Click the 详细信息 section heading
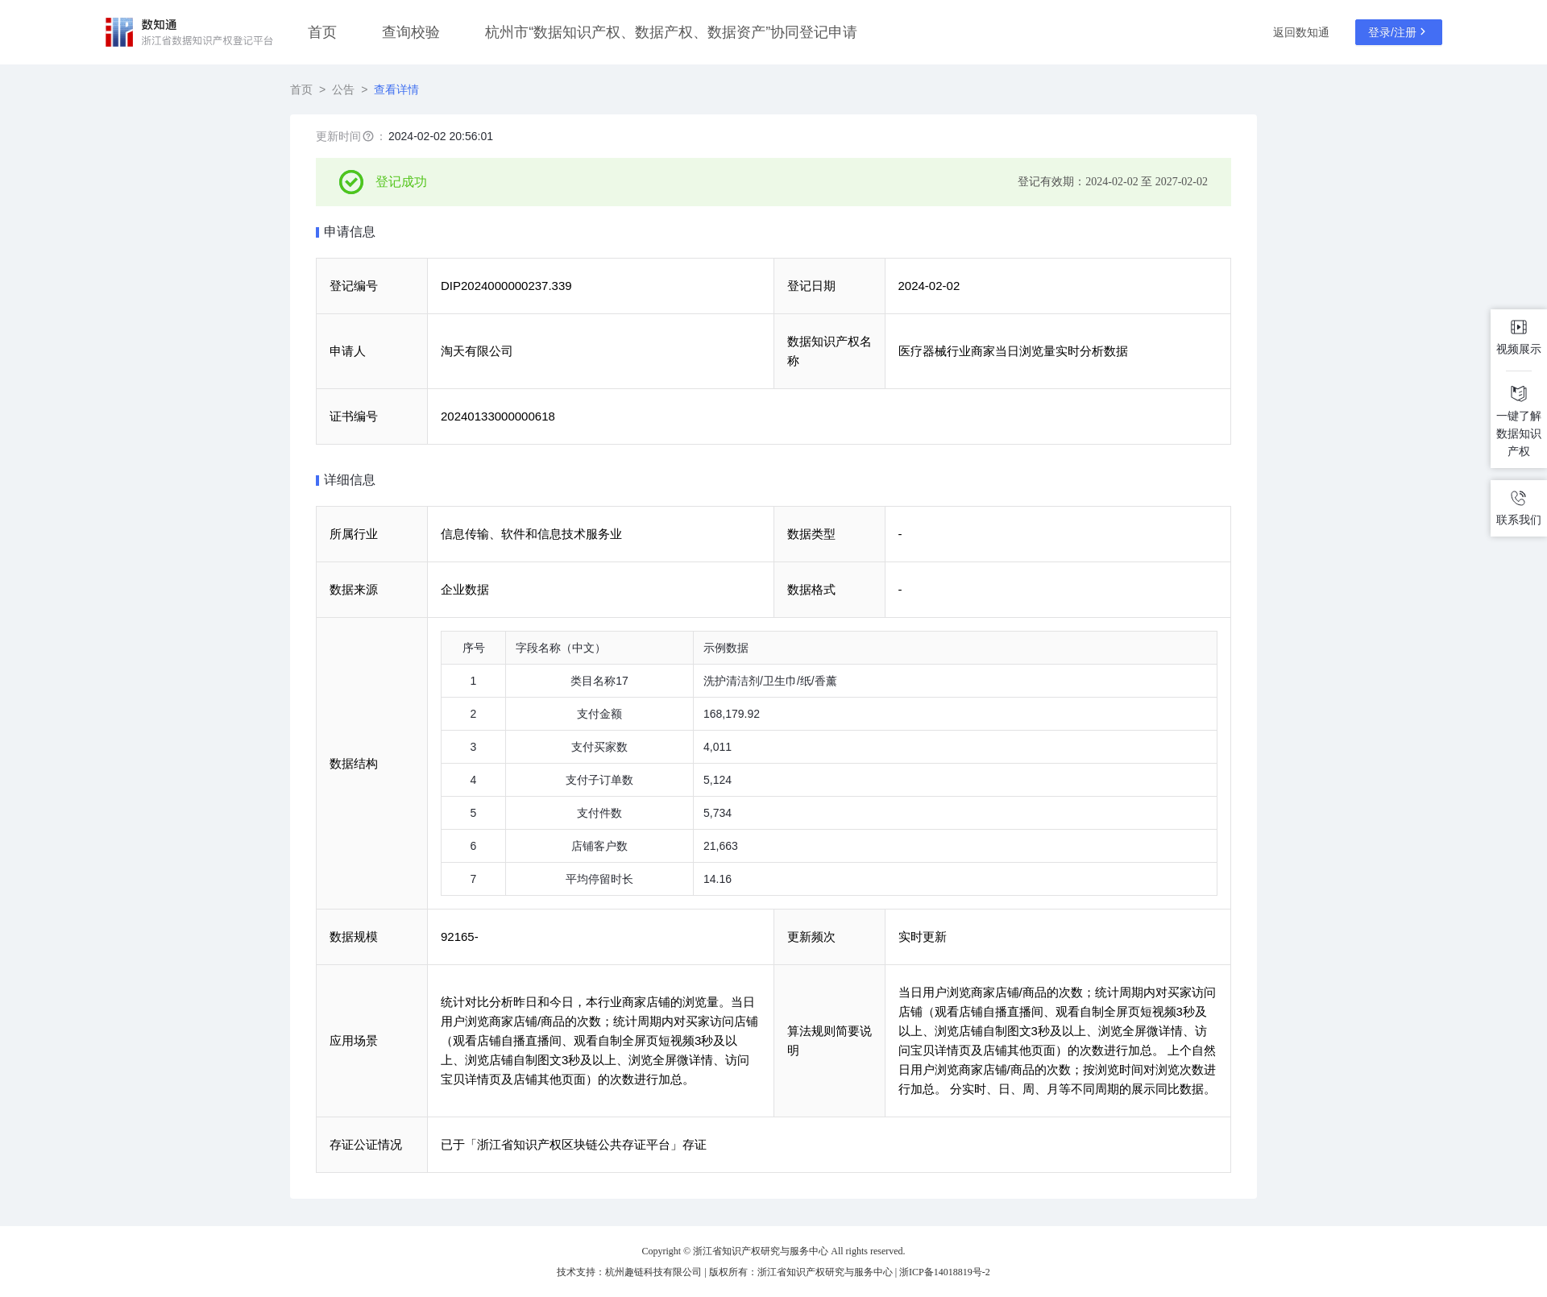The image size is (1547, 1297). pyautogui.click(x=350, y=480)
